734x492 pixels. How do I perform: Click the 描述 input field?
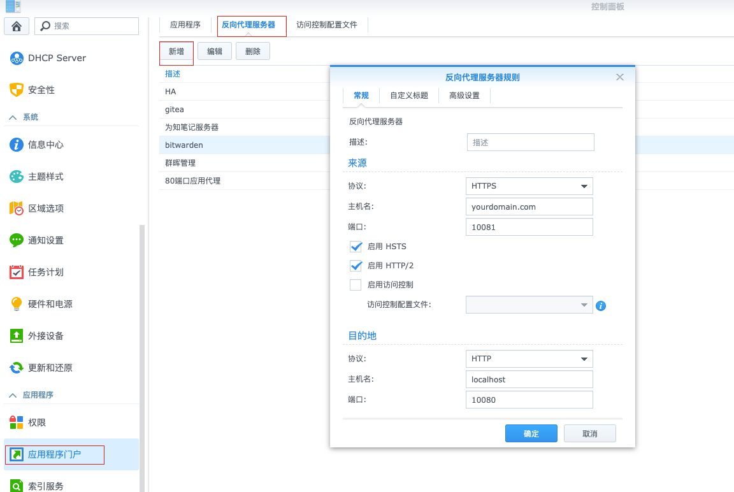click(530, 142)
